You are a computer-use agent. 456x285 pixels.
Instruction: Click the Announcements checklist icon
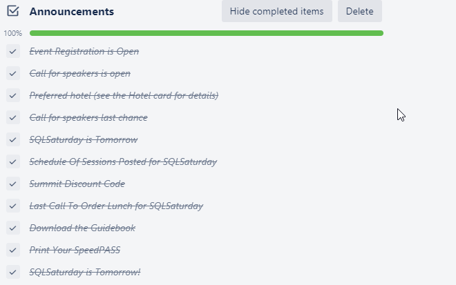tap(13, 11)
